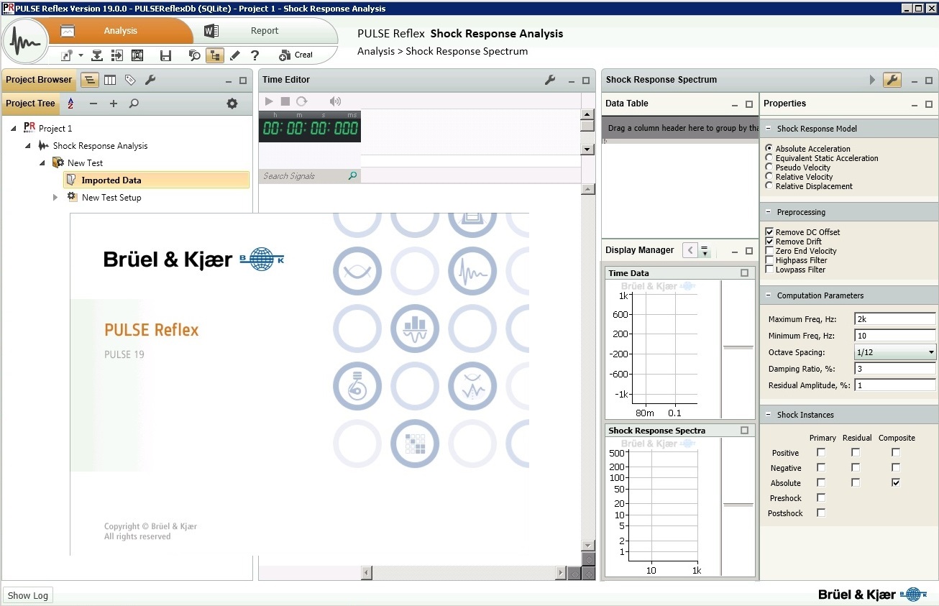Select Pseudo Velocity radio button
Screen dimensions: 939x606
[x=769, y=167]
